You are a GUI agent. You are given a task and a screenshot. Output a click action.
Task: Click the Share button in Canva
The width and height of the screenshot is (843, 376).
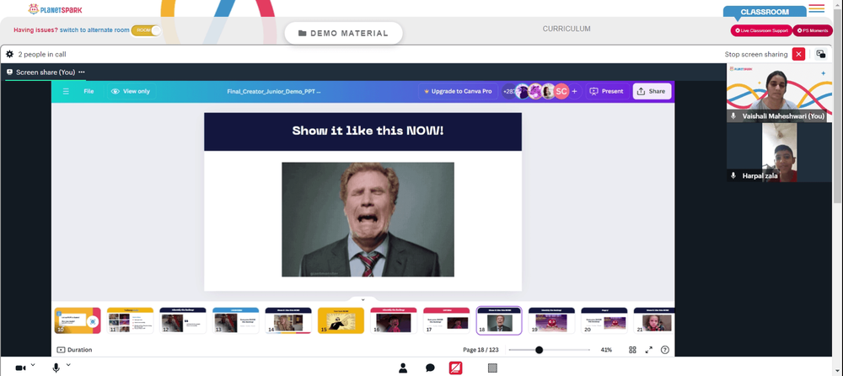[x=652, y=91]
